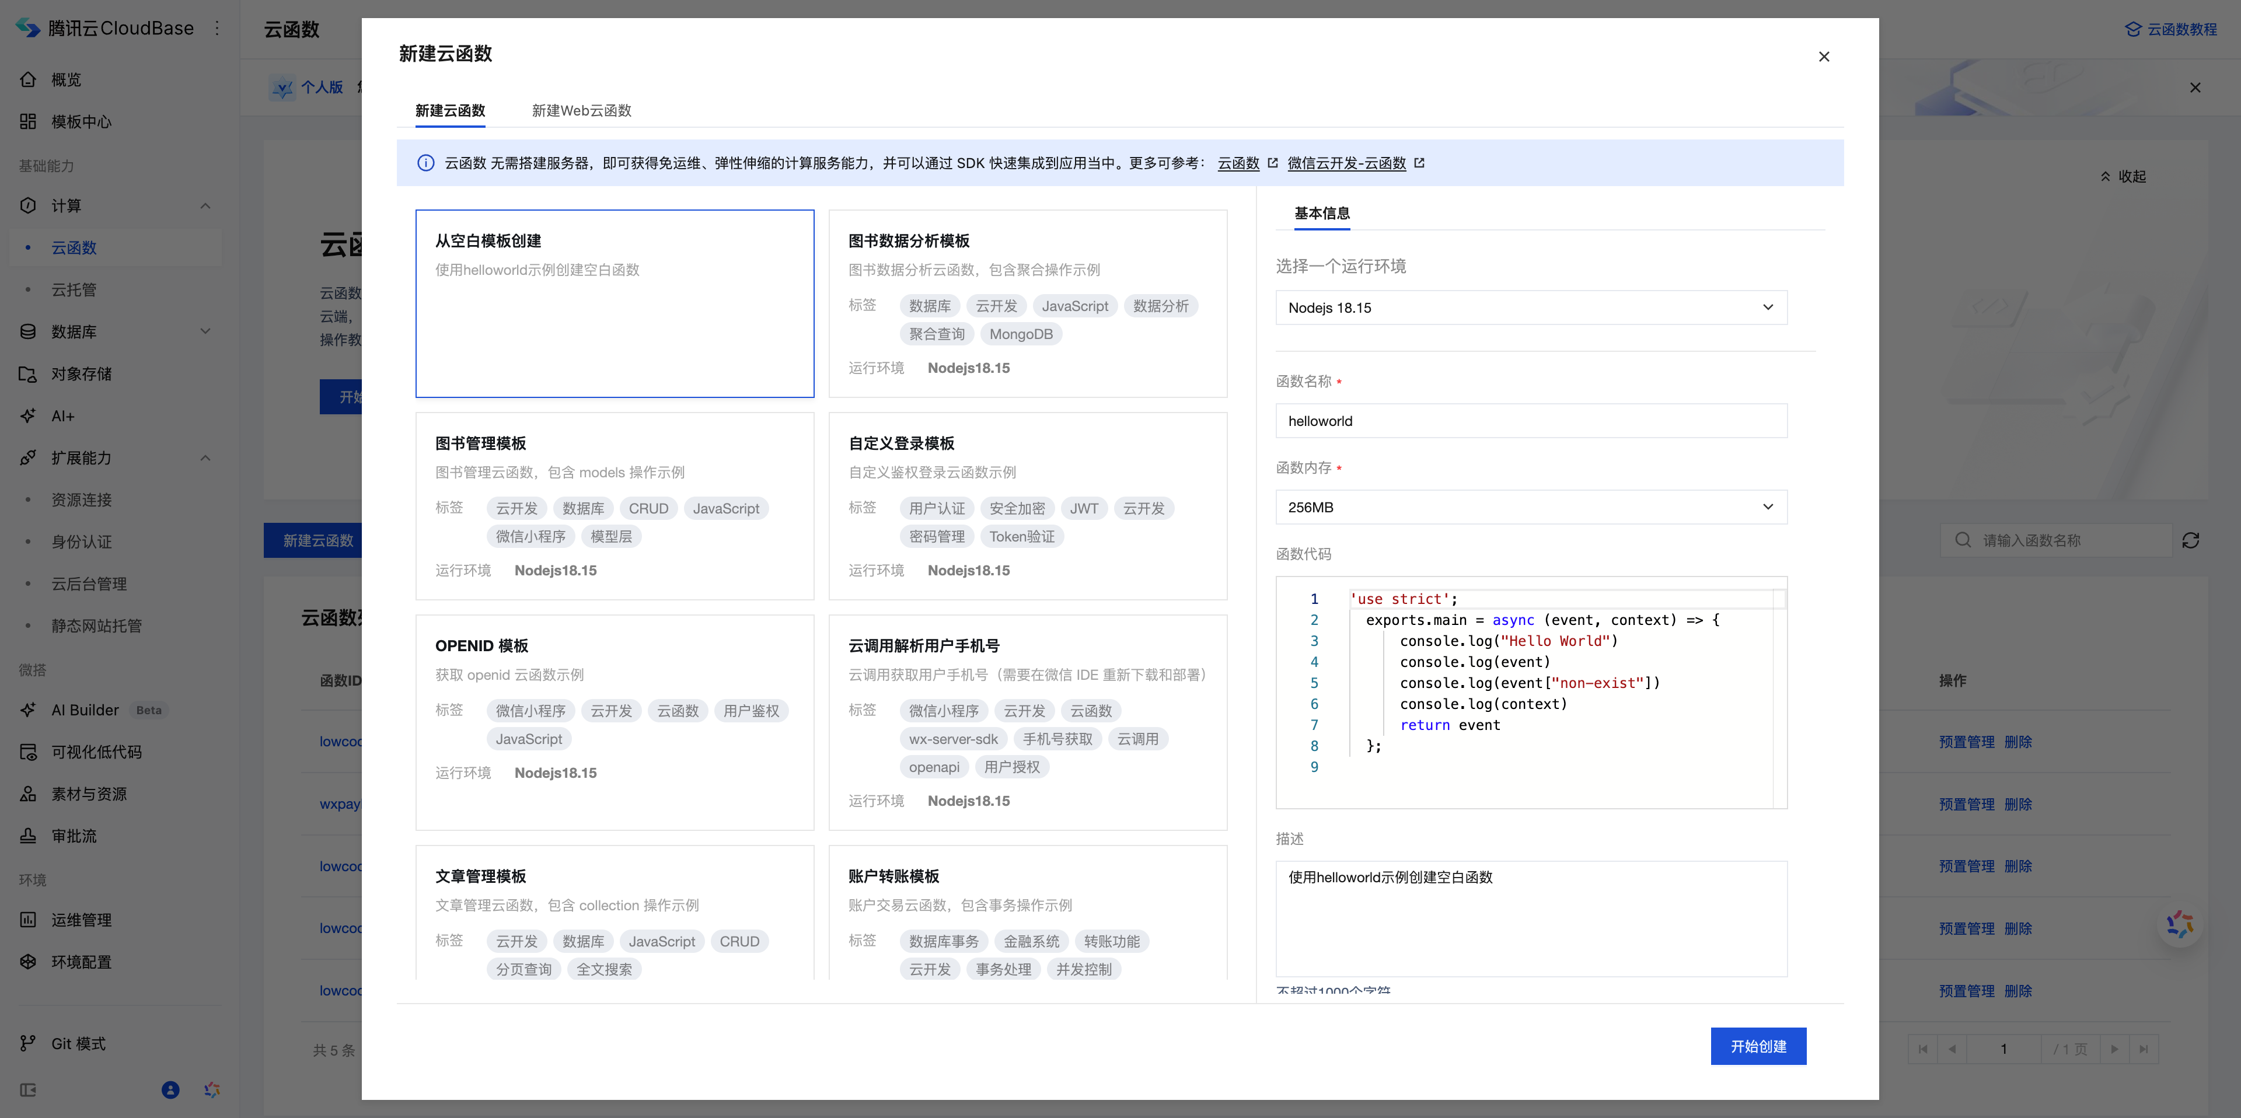Switch to the 新建Web云函数 tab

581,110
